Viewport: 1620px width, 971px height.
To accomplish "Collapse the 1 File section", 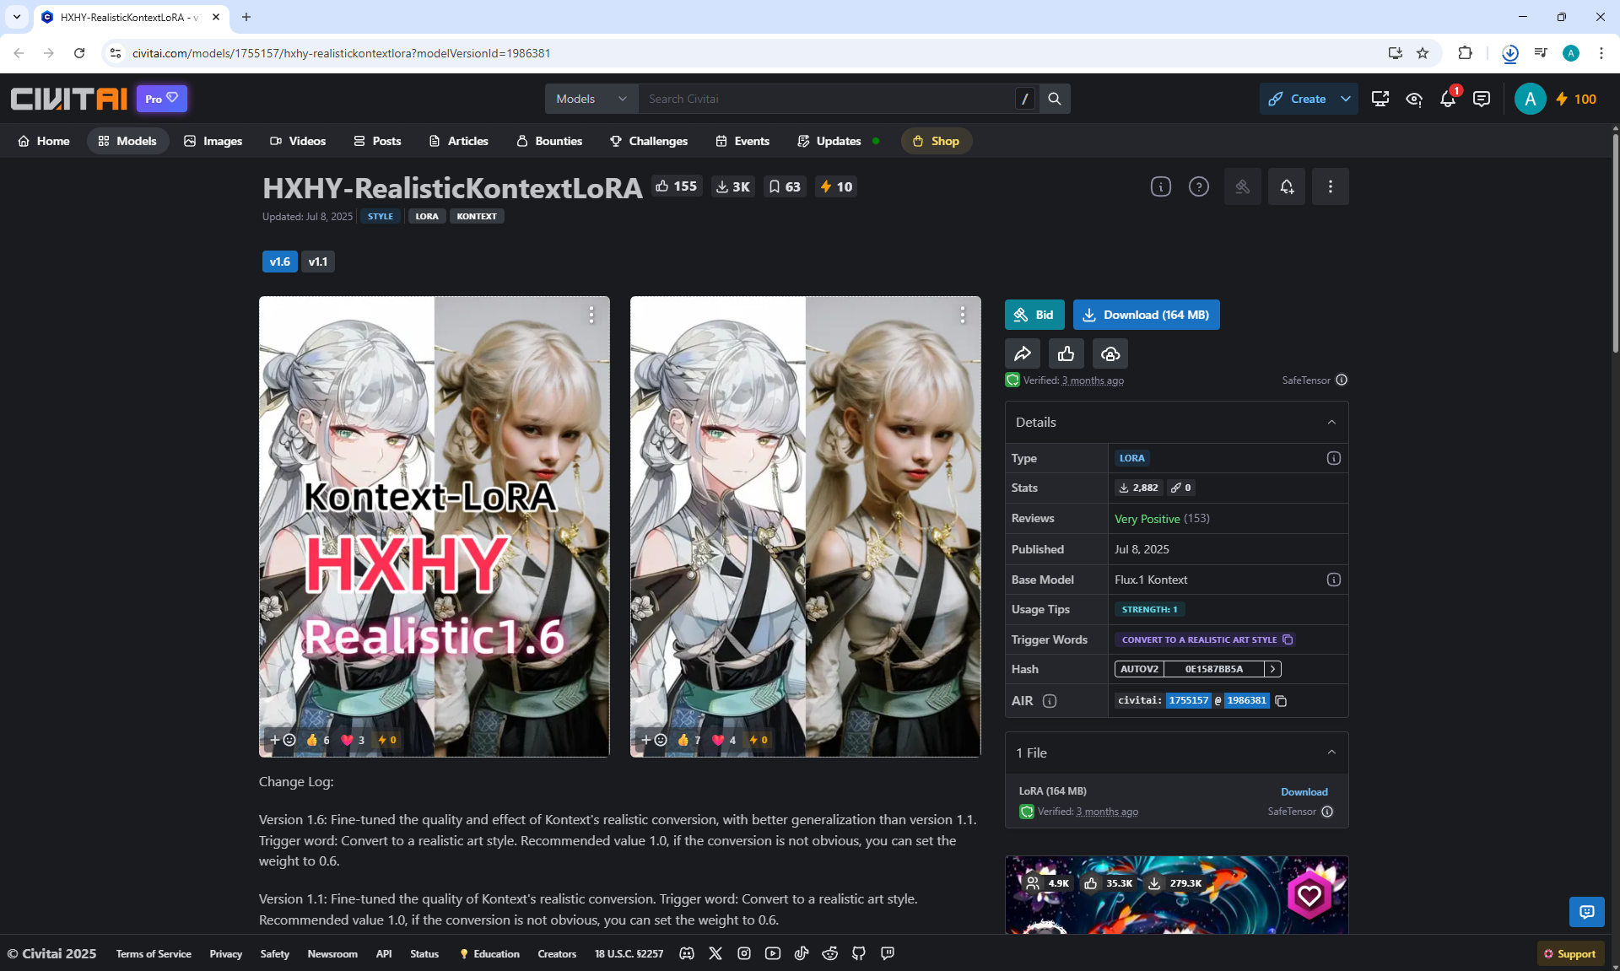I will point(1331,753).
